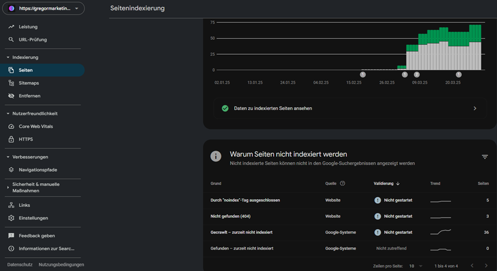This screenshot has width=497, height=271.
Task: Click Quelle help question mark icon
Action: pos(342,183)
